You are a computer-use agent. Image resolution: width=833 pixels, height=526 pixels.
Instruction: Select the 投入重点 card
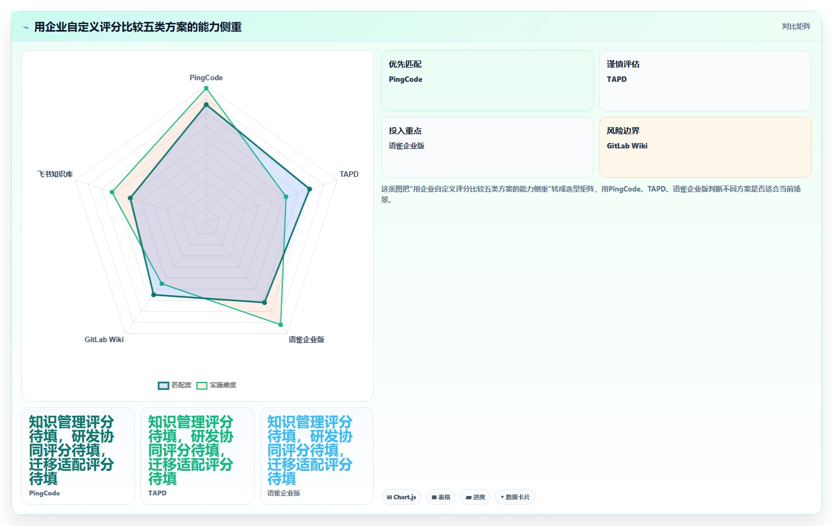tap(487, 147)
